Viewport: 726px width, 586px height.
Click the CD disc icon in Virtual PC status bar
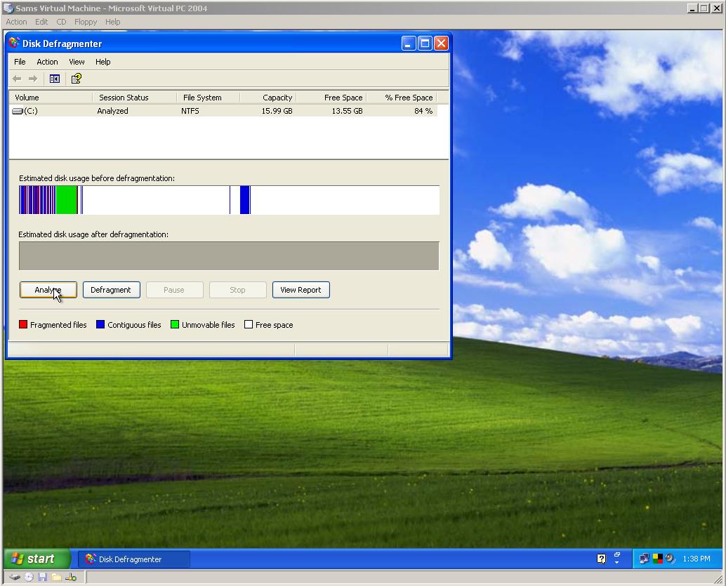[29, 577]
